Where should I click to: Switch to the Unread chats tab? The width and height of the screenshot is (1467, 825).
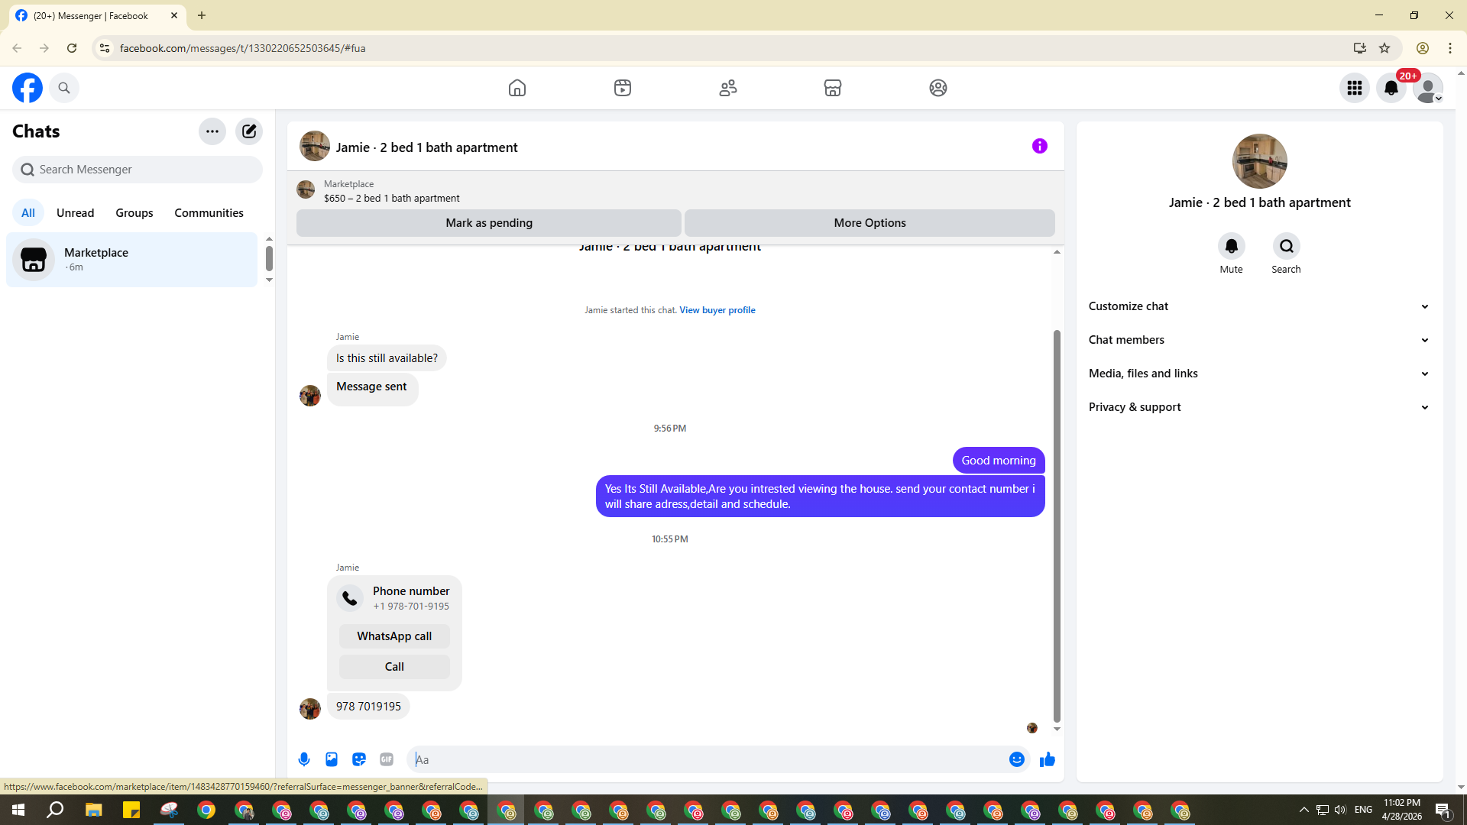tap(75, 213)
